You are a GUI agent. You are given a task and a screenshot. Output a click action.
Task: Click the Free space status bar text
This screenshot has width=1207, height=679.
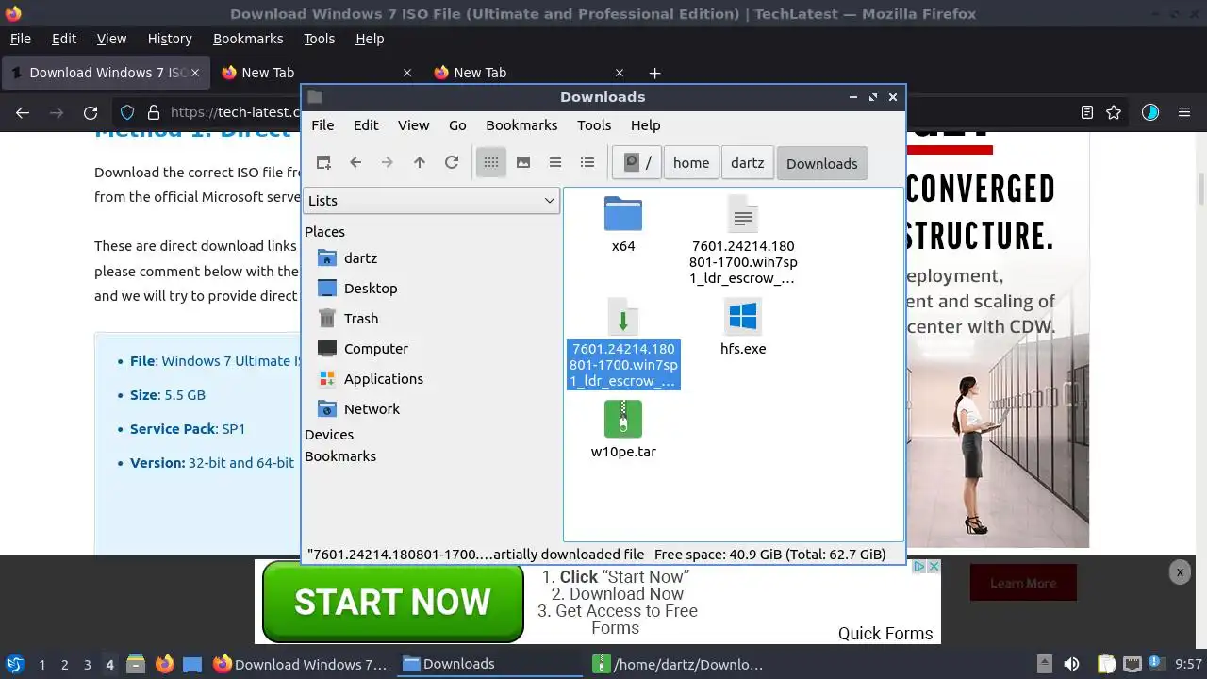tap(769, 554)
